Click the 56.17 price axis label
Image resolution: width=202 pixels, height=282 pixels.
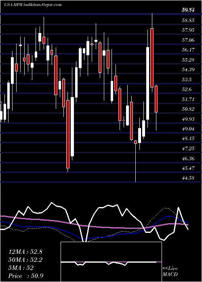(188, 50)
